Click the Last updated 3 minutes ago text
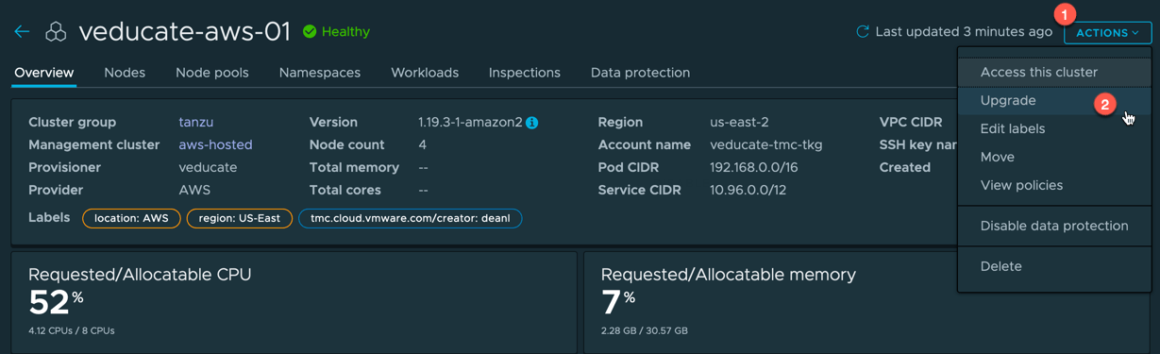This screenshot has width=1160, height=354. (x=964, y=32)
